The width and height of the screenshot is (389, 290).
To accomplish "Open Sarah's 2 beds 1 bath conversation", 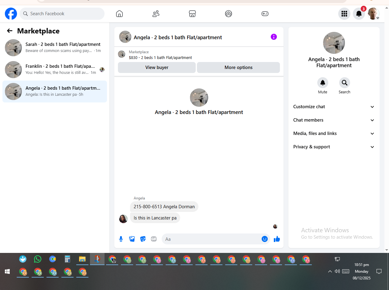I will coord(55,48).
